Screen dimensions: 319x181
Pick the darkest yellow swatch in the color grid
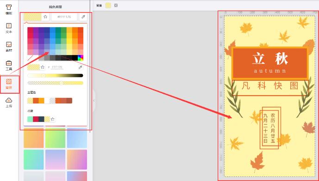(69, 30)
